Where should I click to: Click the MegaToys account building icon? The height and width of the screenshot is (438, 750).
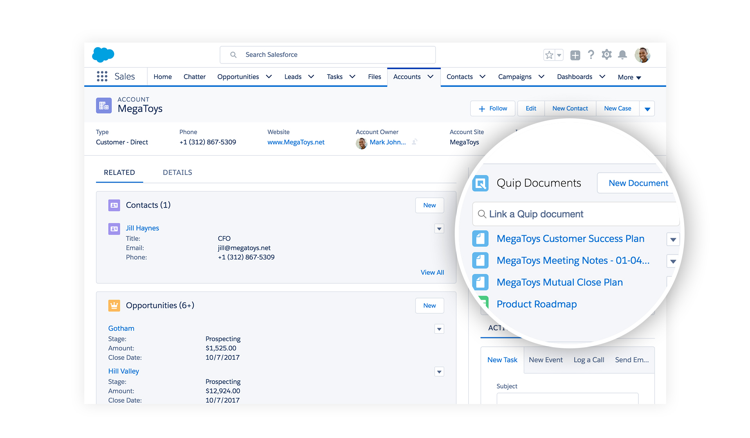104,106
